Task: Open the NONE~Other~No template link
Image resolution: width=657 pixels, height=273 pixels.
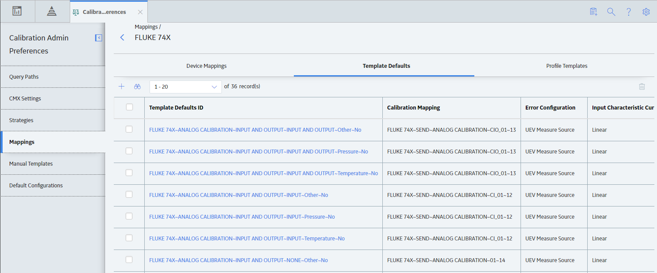Action: tap(238, 260)
